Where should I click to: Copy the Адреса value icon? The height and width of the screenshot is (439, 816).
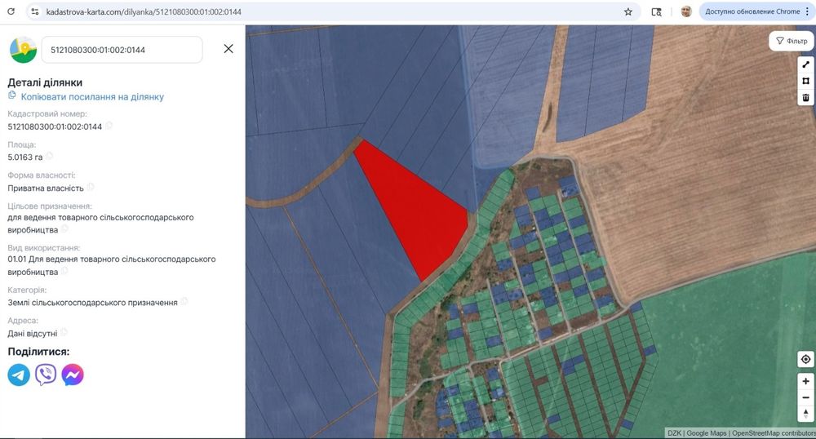64,332
